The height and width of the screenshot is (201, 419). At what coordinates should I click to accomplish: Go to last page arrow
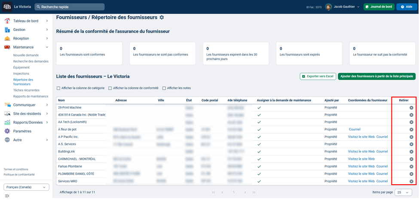click(x=254, y=192)
